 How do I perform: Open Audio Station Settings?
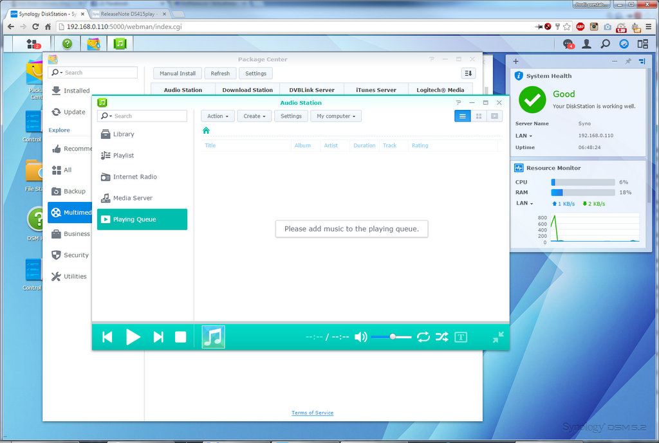coord(291,116)
